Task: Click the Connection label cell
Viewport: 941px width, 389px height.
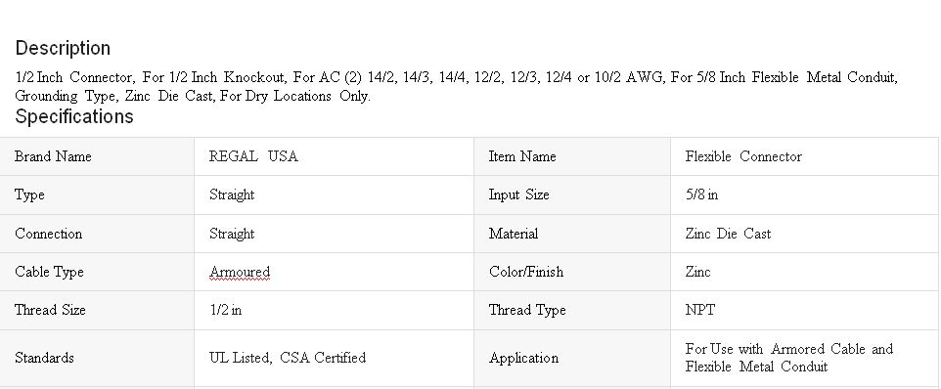Action: pyautogui.click(x=97, y=234)
